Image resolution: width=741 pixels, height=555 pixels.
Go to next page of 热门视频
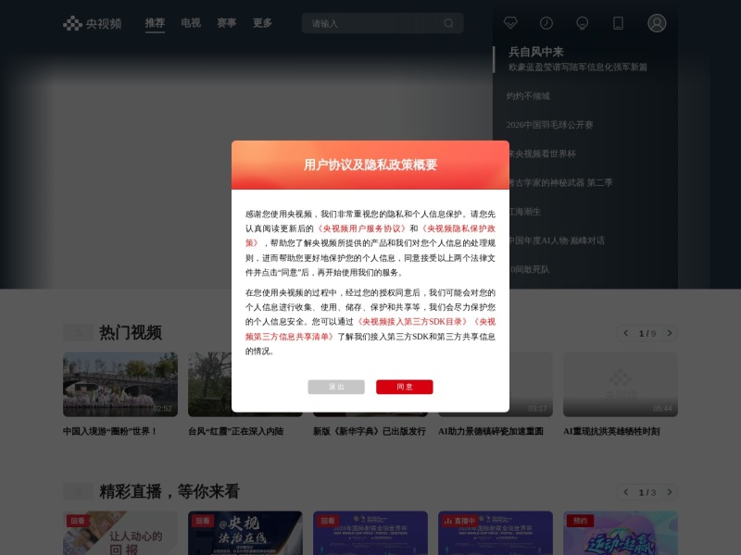pyautogui.click(x=670, y=333)
